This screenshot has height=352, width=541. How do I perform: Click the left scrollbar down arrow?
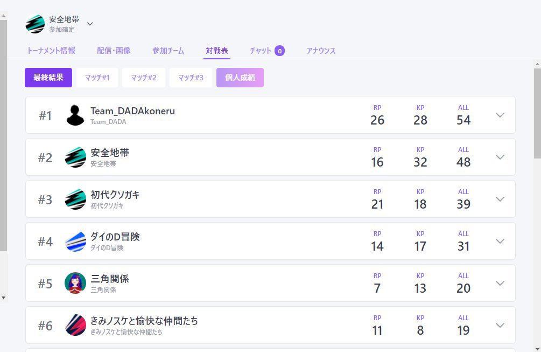[3, 298]
